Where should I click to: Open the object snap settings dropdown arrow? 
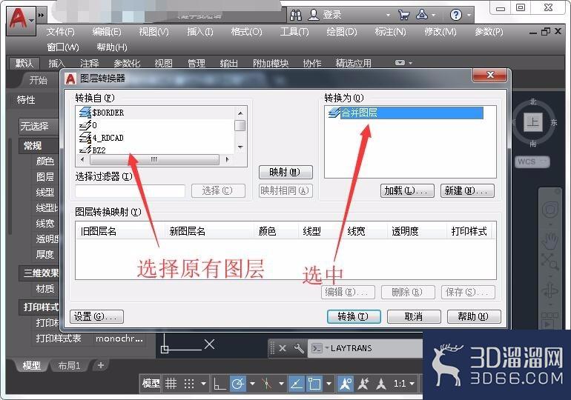tap(329, 384)
